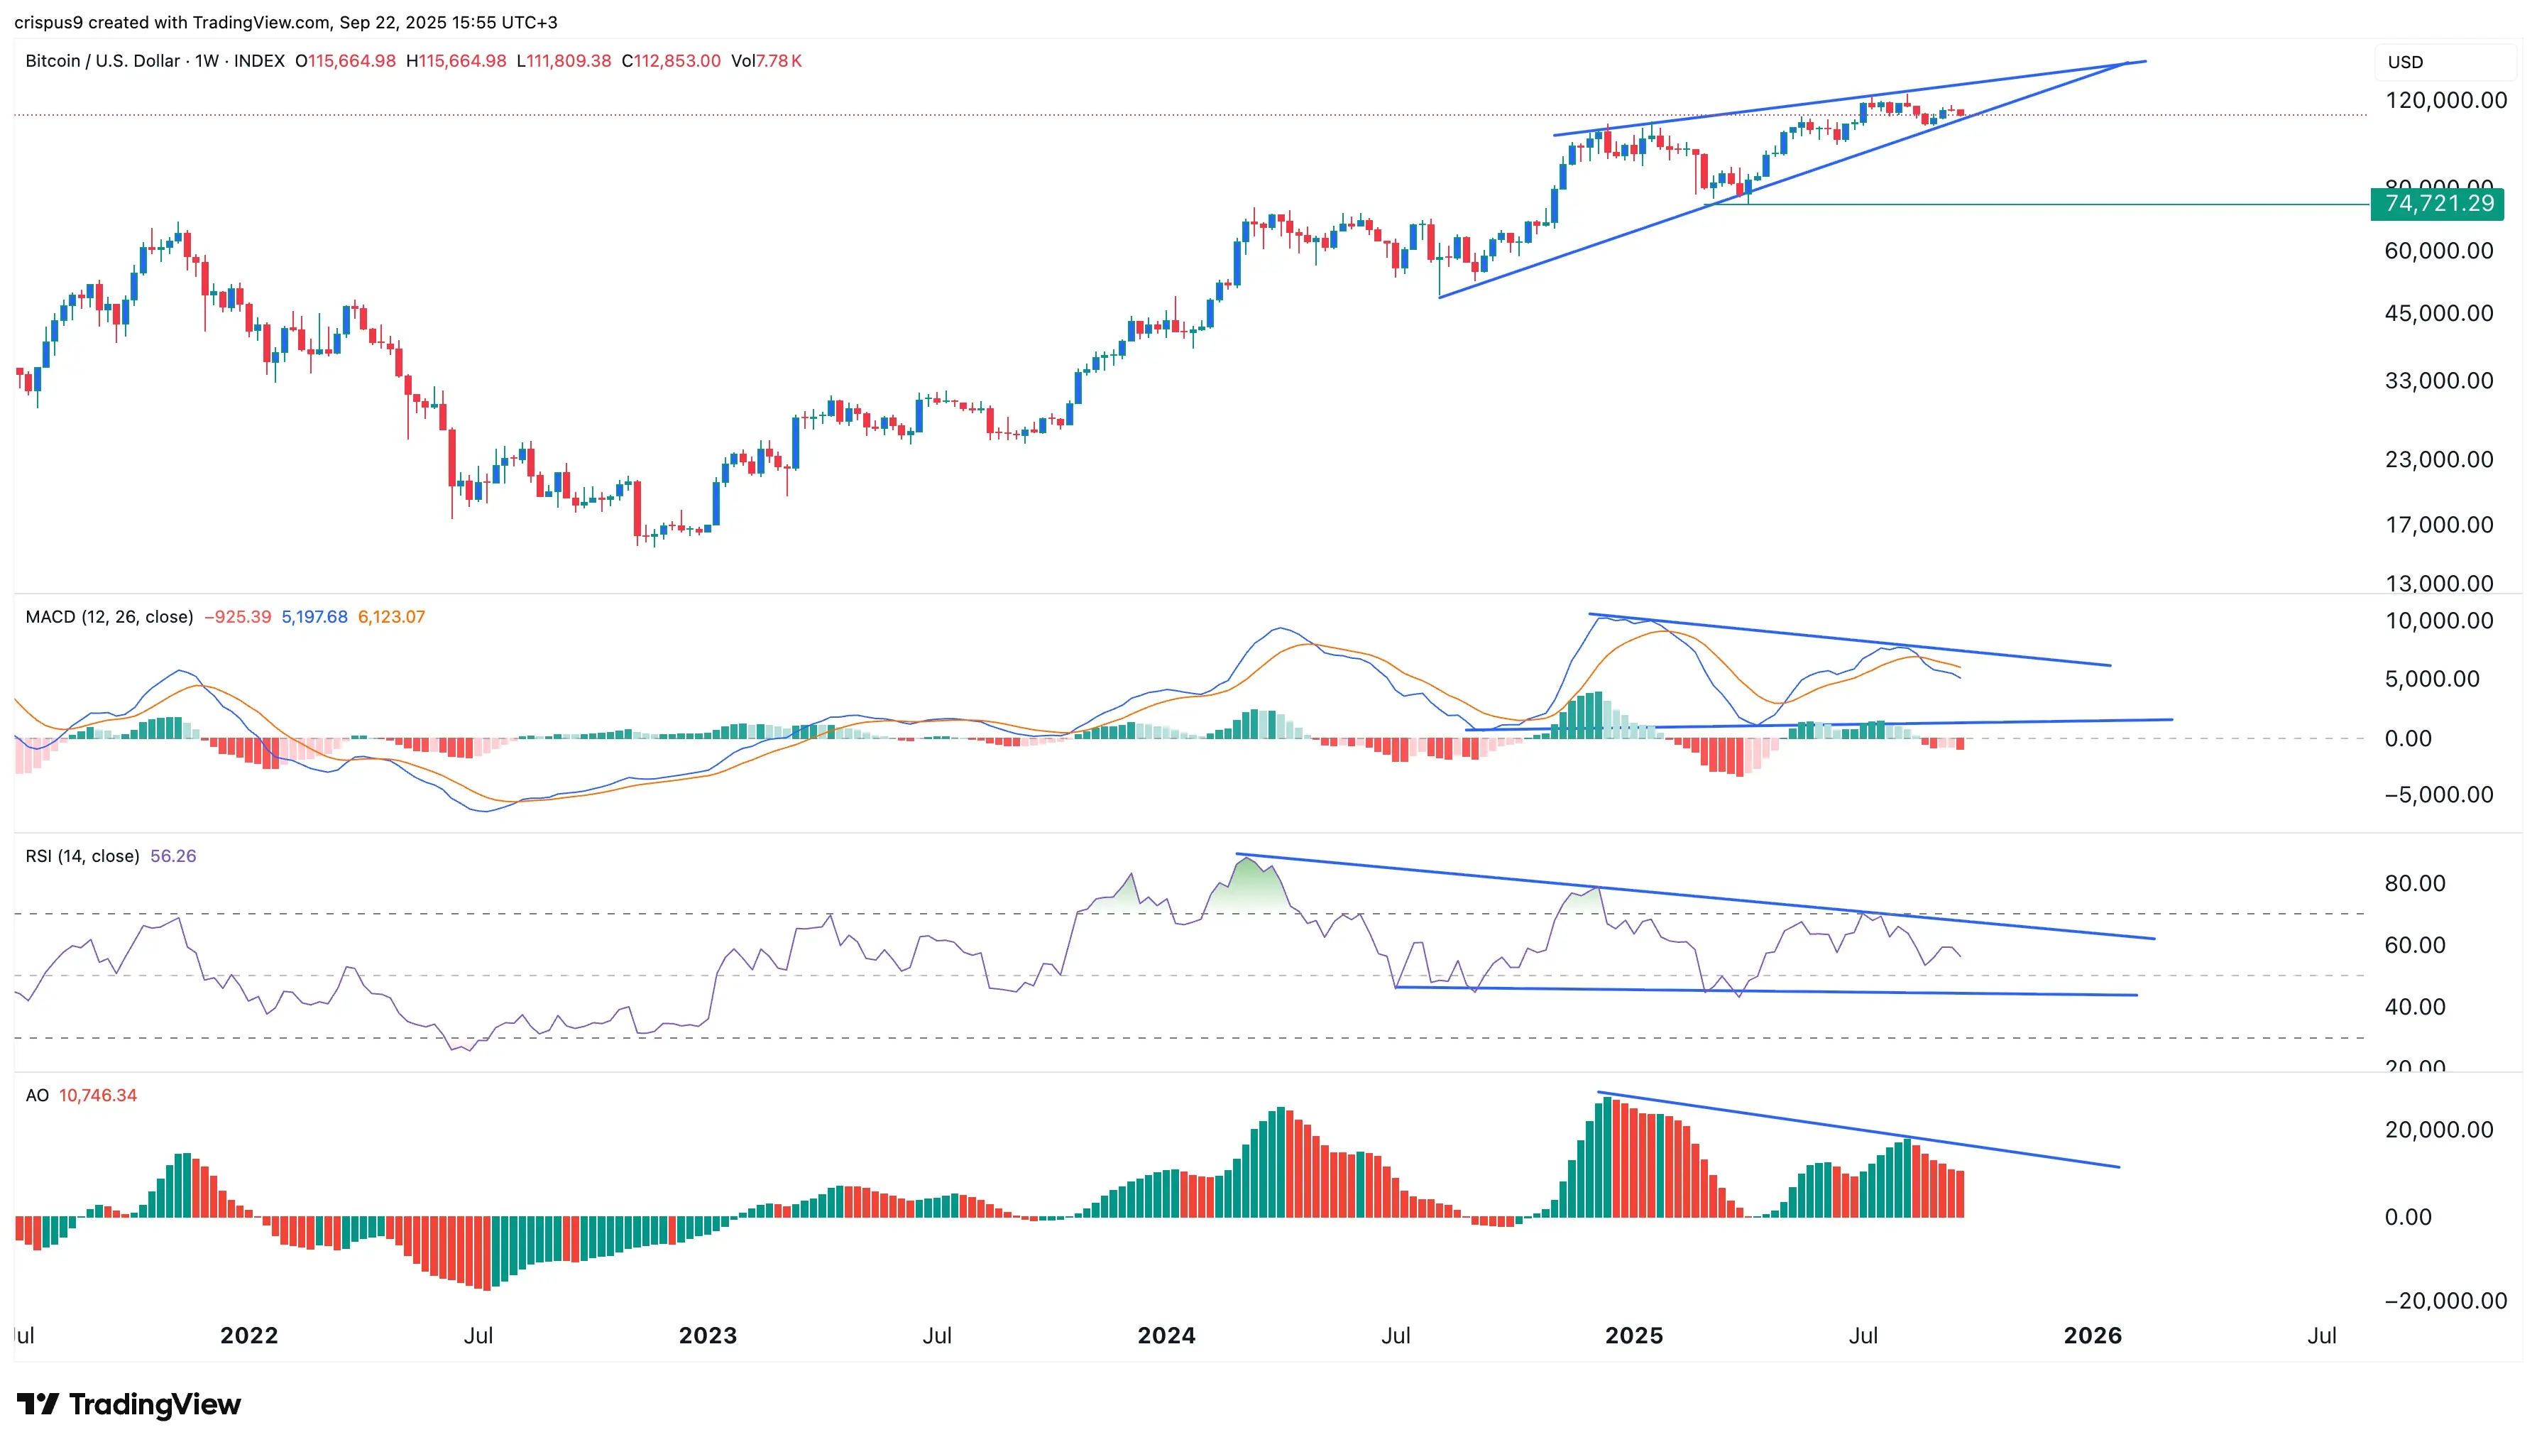Select the RSI (14, close) indicator label
This screenshot has width=2537, height=1447.
pyautogui.click(x=82, y=856)
